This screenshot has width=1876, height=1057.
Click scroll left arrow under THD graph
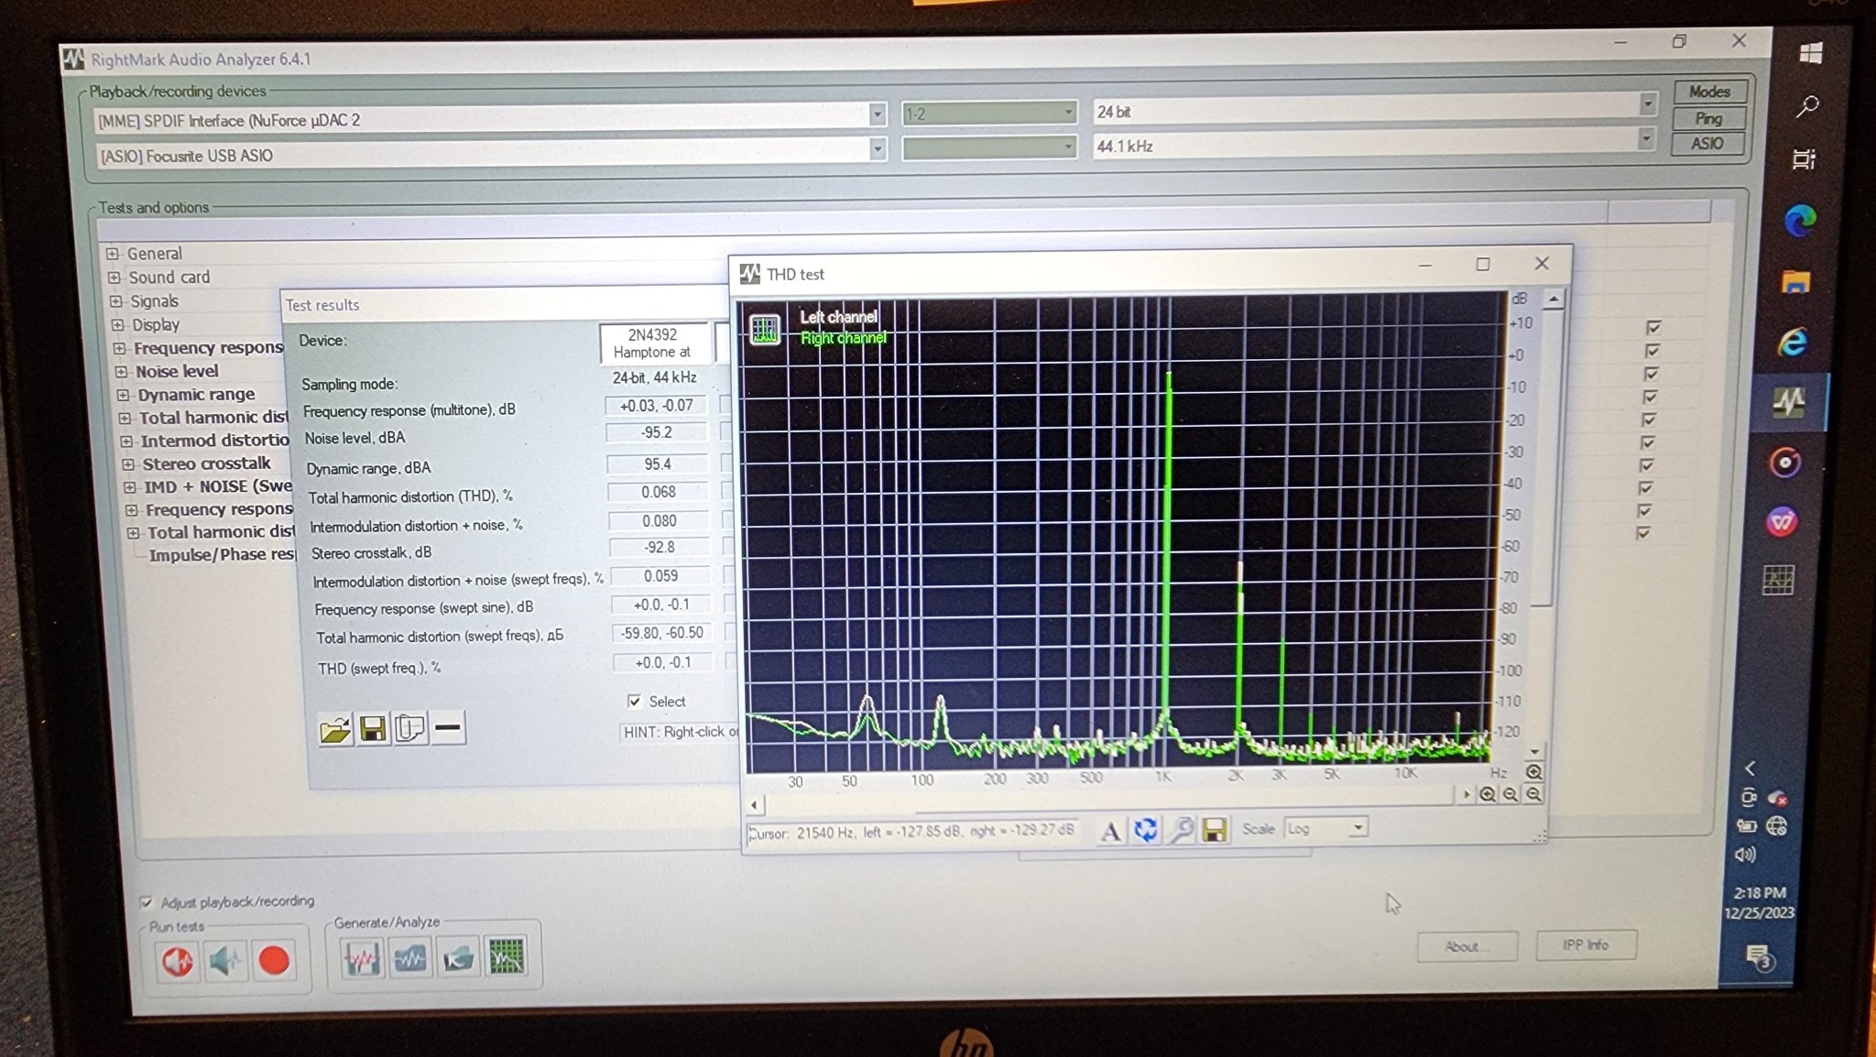(x=754, y=805)
